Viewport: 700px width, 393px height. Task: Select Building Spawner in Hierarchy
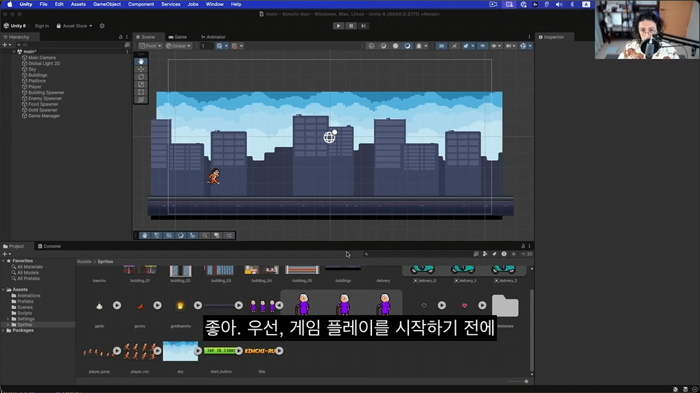click(47, 92)
